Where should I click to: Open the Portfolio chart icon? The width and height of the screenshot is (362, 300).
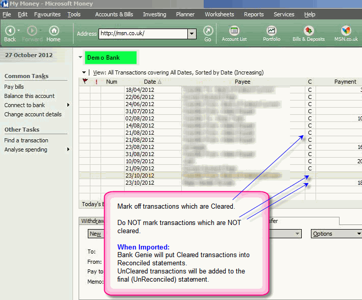(x=271, y=31)
